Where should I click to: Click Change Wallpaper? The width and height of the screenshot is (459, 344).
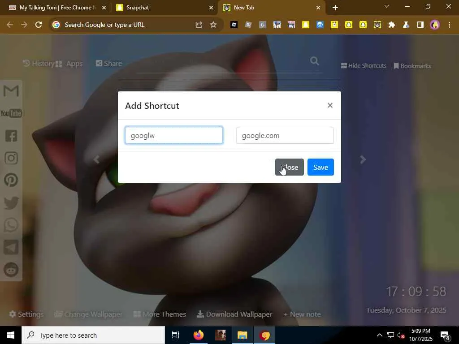pyautogui.click(x=88, y=314)
